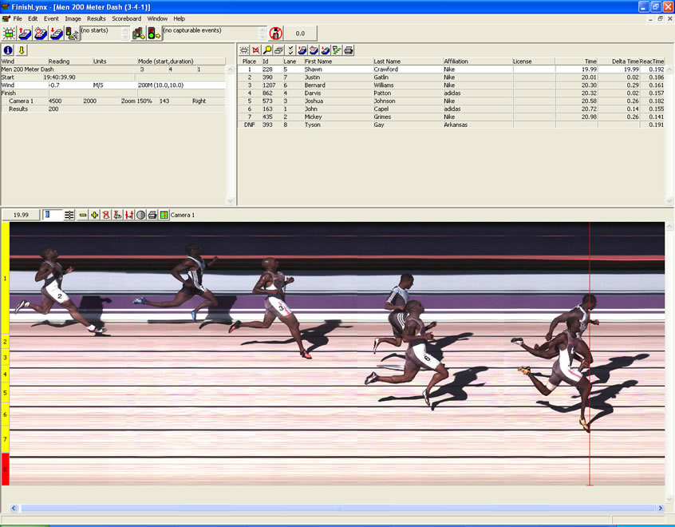Image resolution: width=675 pixels, height=527 pixels.
Task: Open the Image menu
Action: [x=73, y=18]
